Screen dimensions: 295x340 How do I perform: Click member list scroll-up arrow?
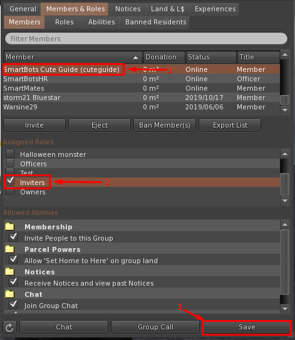click(x=285, y=54)
